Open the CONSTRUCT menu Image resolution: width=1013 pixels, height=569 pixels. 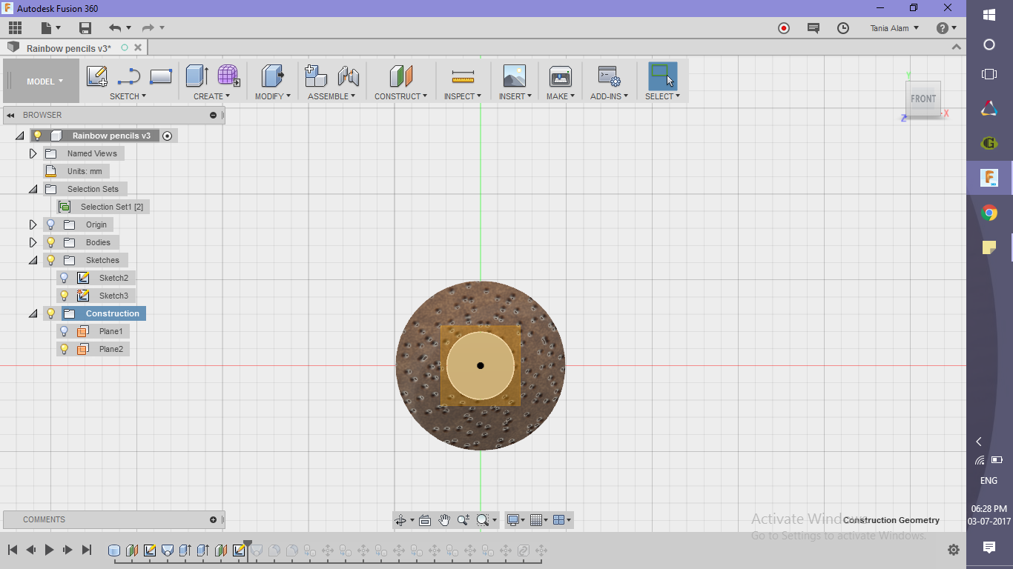[400, 96]
